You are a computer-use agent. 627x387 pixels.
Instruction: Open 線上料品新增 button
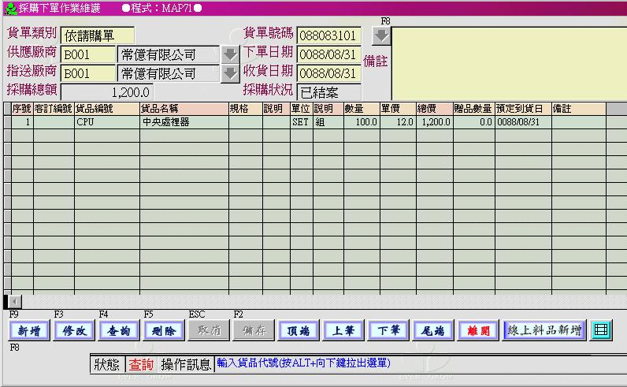tap(544, 330)
